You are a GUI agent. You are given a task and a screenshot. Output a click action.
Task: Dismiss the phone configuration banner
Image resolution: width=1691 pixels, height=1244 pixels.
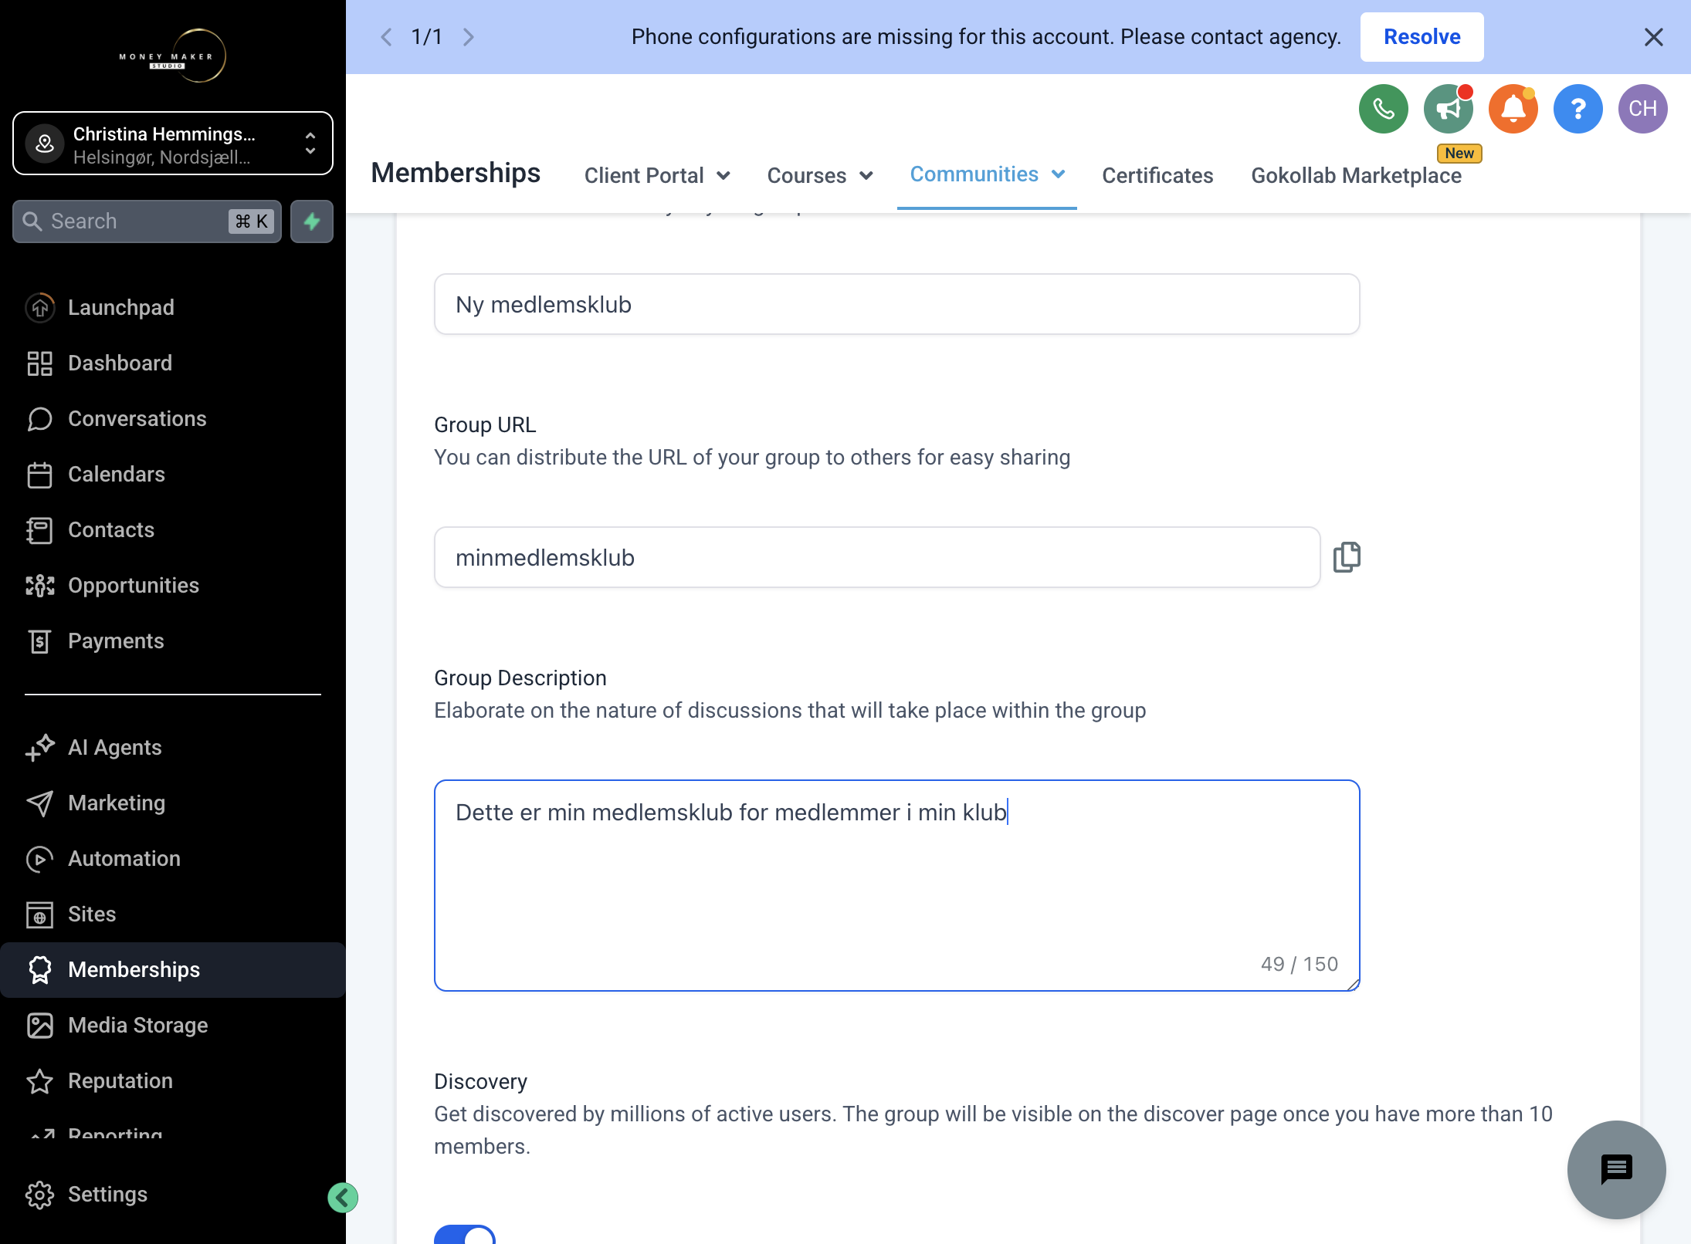[x=1653, y=37]
